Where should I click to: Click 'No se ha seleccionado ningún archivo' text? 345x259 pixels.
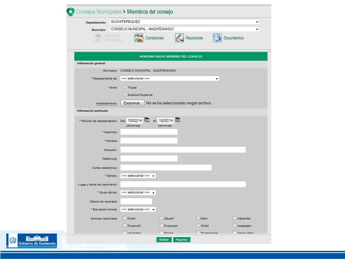179,103
